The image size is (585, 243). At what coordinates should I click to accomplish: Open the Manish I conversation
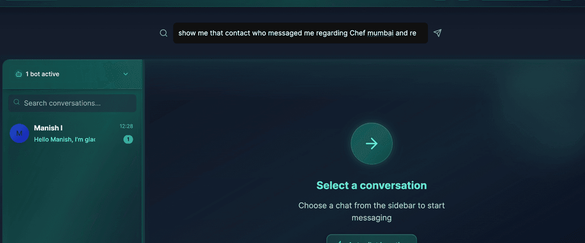(71, 134)
